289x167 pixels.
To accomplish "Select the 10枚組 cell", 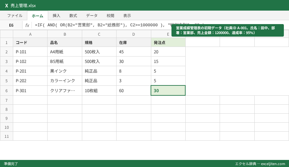I will (99, 91).
